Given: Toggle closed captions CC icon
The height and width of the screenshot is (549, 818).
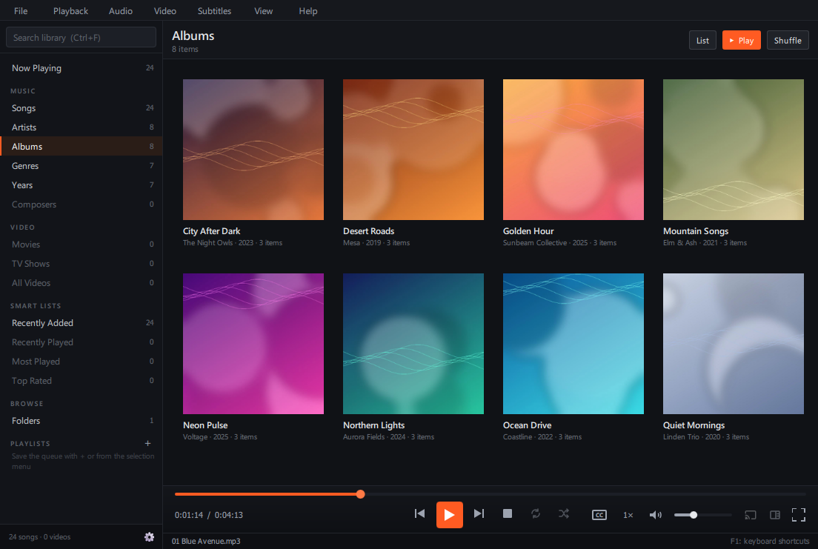Looking at the screenshot, I should pos(599,515).
